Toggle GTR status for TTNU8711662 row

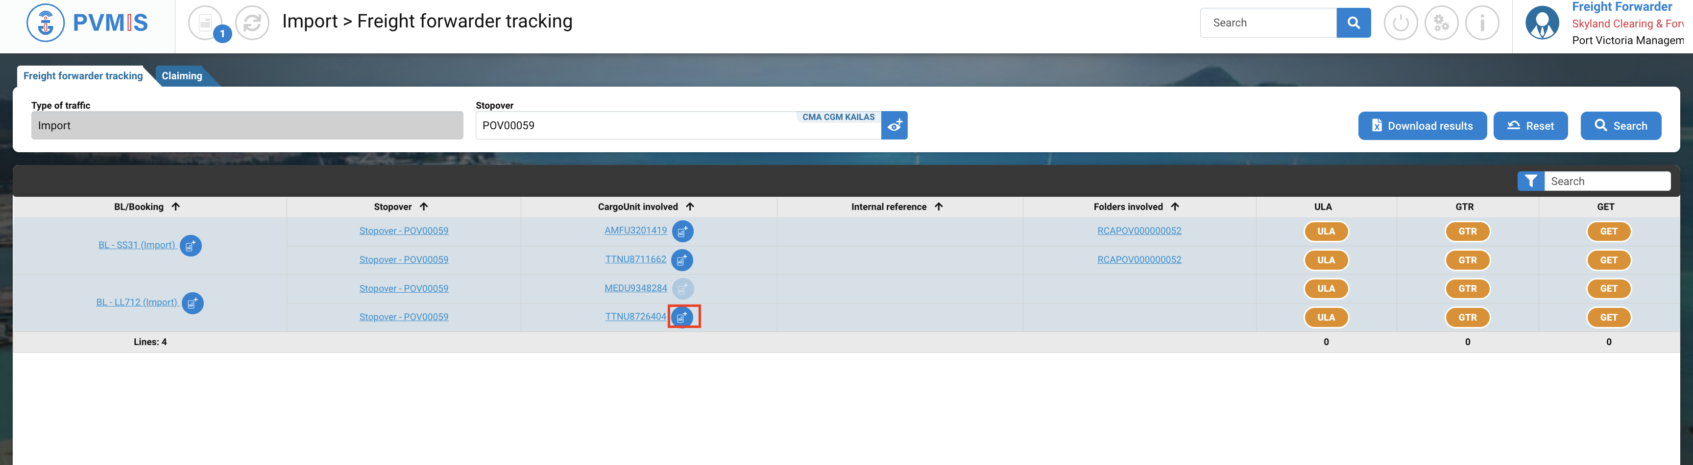[x=1467, y=260]
